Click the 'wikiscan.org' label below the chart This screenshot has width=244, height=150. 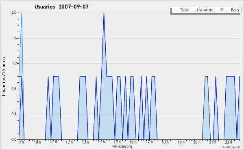click(122, 146)
